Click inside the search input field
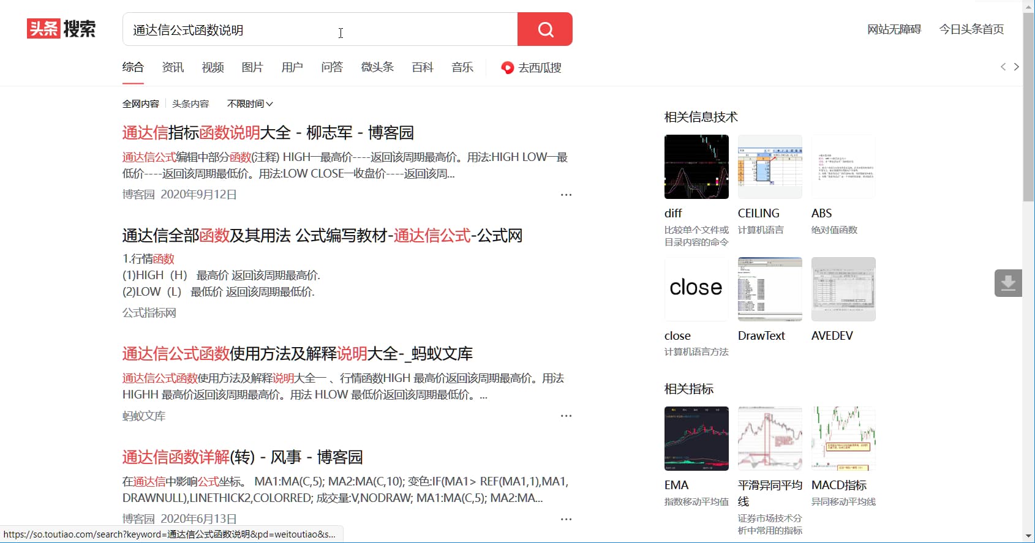The image size is (1035, 543). click(318, 29)
